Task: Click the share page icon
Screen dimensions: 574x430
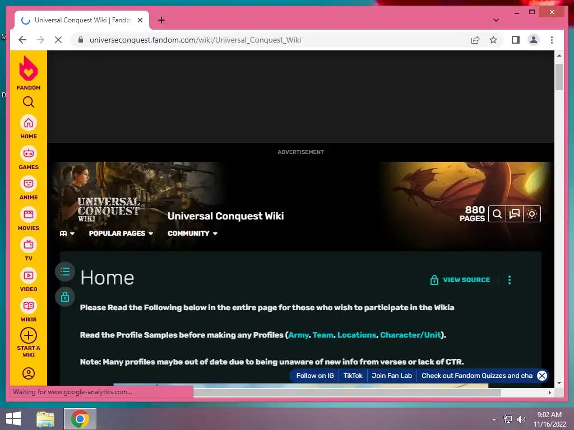Action: point(475,40)
